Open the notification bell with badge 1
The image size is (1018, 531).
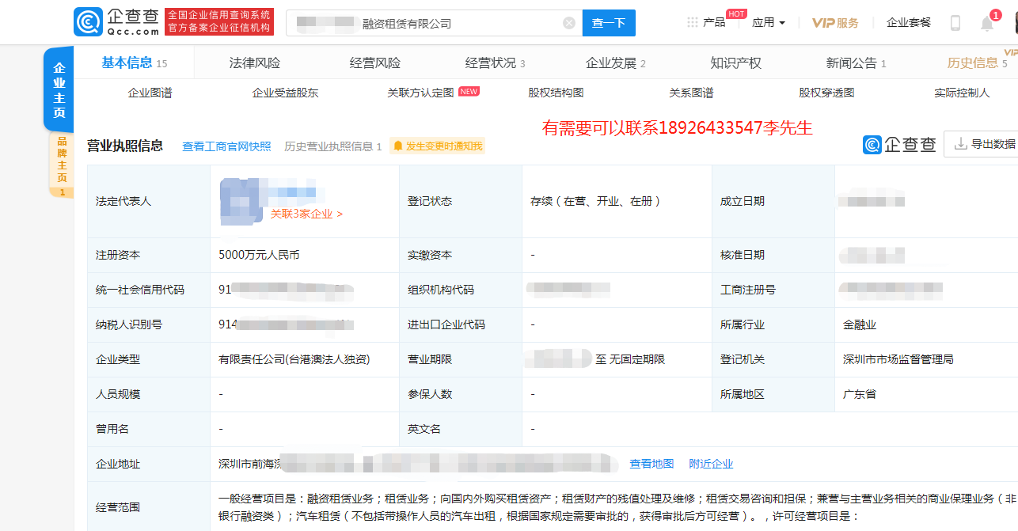[986, 22]
